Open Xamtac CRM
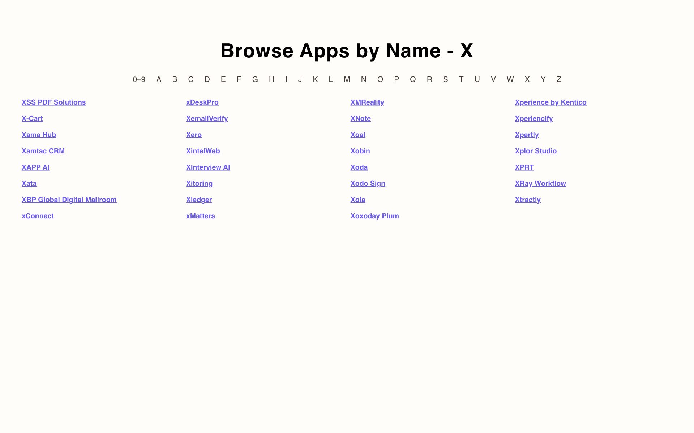The height and width of the screenshot is (433, 694). [x=43, y=151]
